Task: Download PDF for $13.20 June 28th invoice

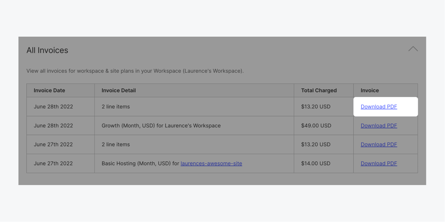Action: 379,107
